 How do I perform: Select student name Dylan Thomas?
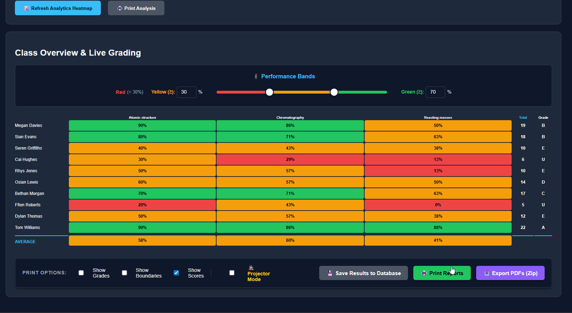28,216
